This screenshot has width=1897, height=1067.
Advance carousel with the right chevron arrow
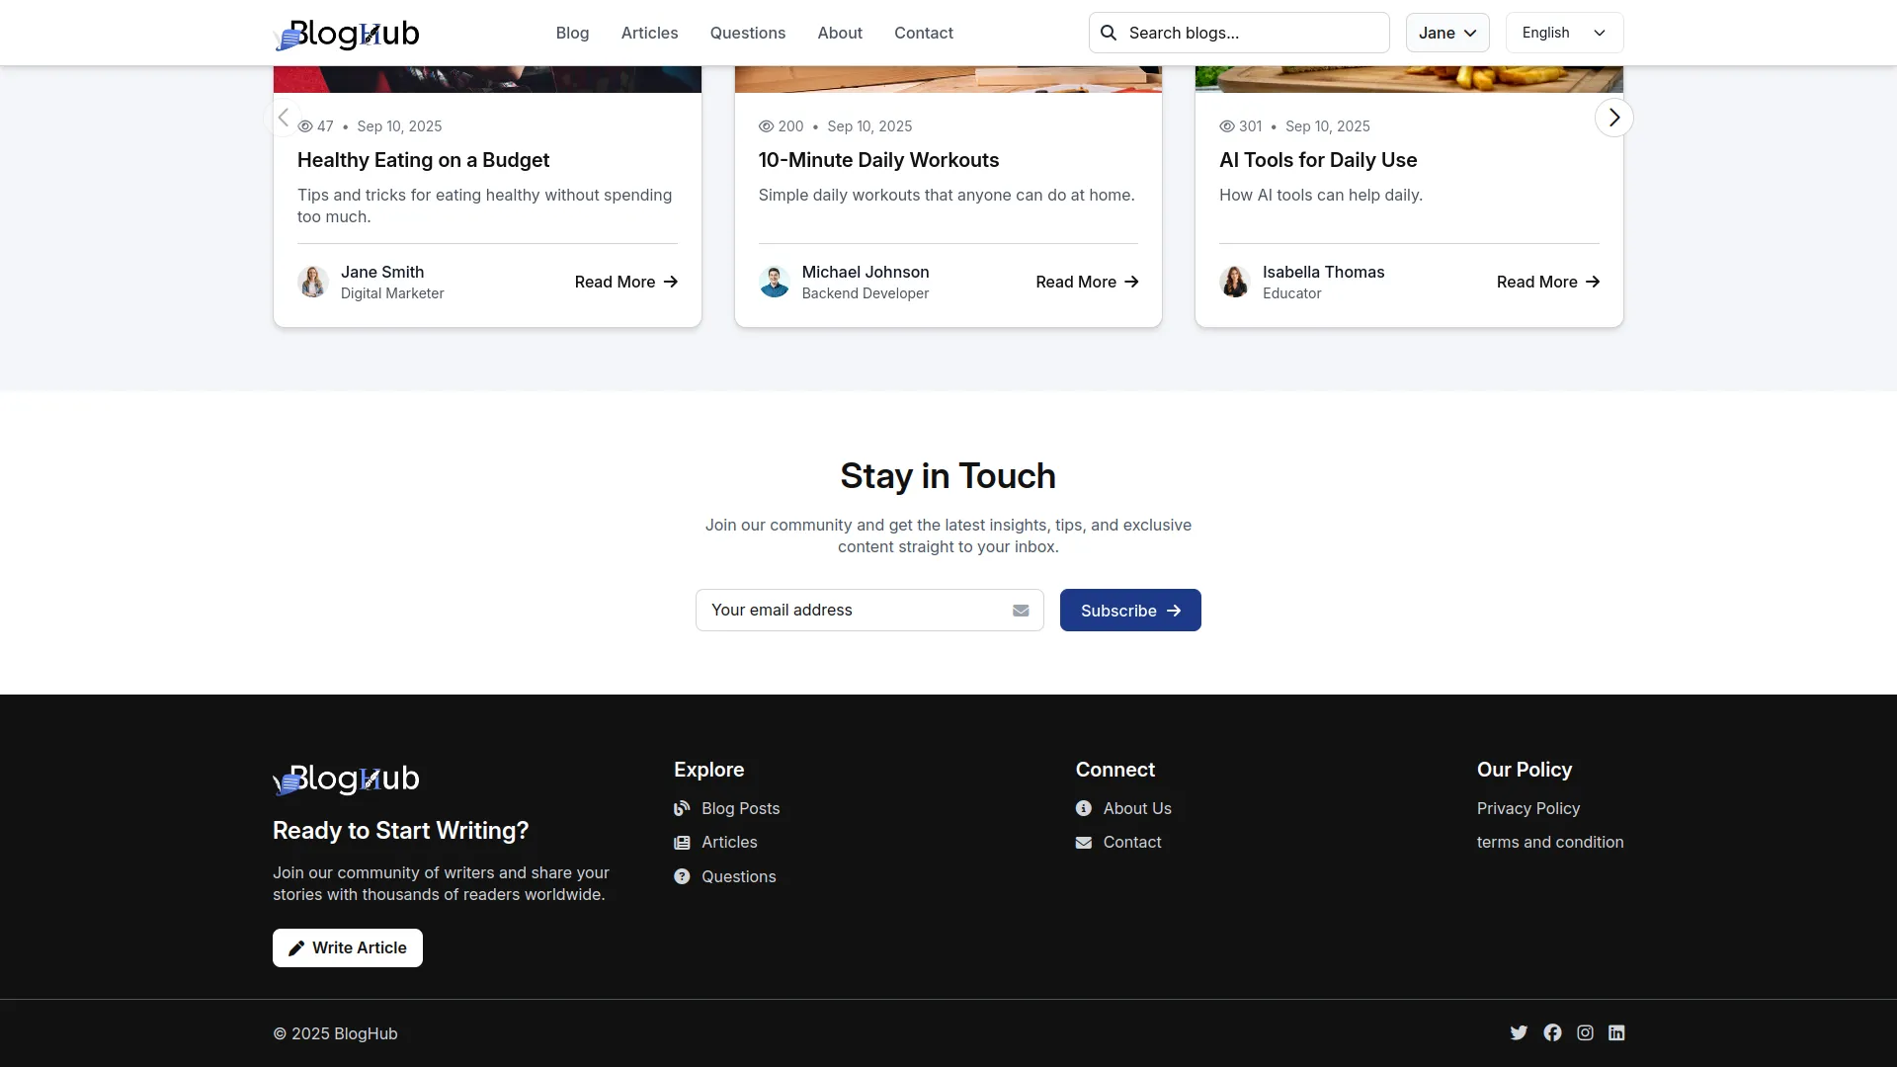pyautogui.click(x=1612, y=117)
